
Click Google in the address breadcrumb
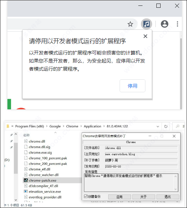[x=55, y=126]
